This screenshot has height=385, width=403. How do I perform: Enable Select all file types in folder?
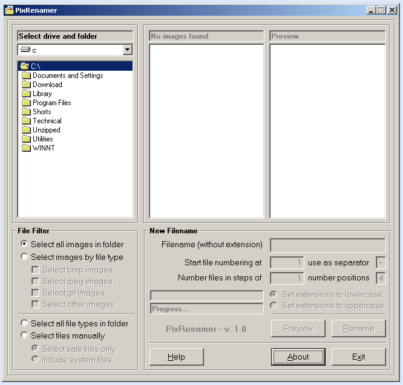coord(24,323)
